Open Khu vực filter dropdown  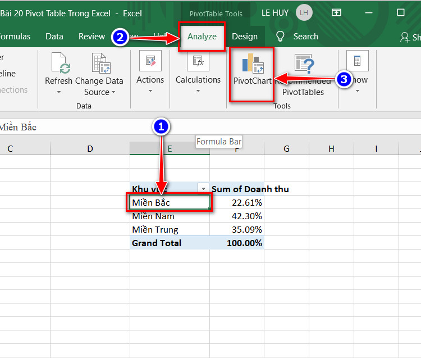pyautogui.click(x=203, y=189)
